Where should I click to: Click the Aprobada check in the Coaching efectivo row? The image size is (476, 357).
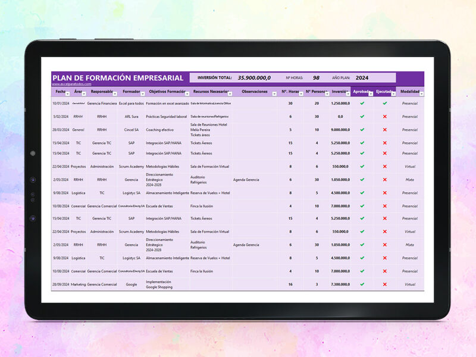pos(362,130)
